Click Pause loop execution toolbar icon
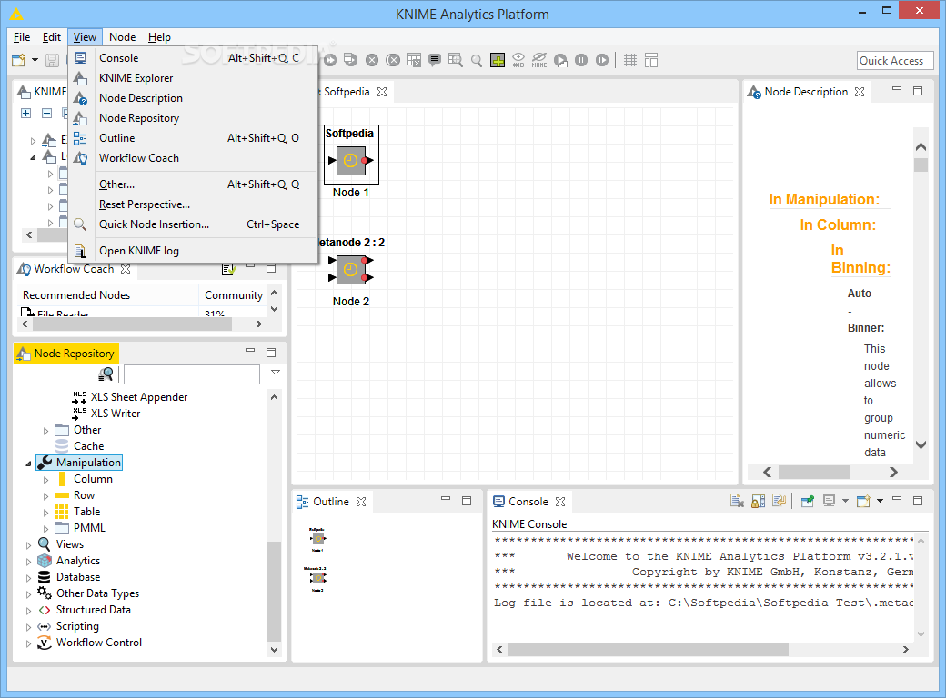Viewport: 946px width, 698px height. click(x=581, y=60)
